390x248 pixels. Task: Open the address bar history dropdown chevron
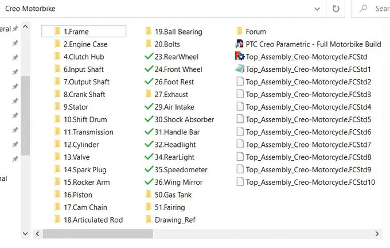tap(317, 9)
